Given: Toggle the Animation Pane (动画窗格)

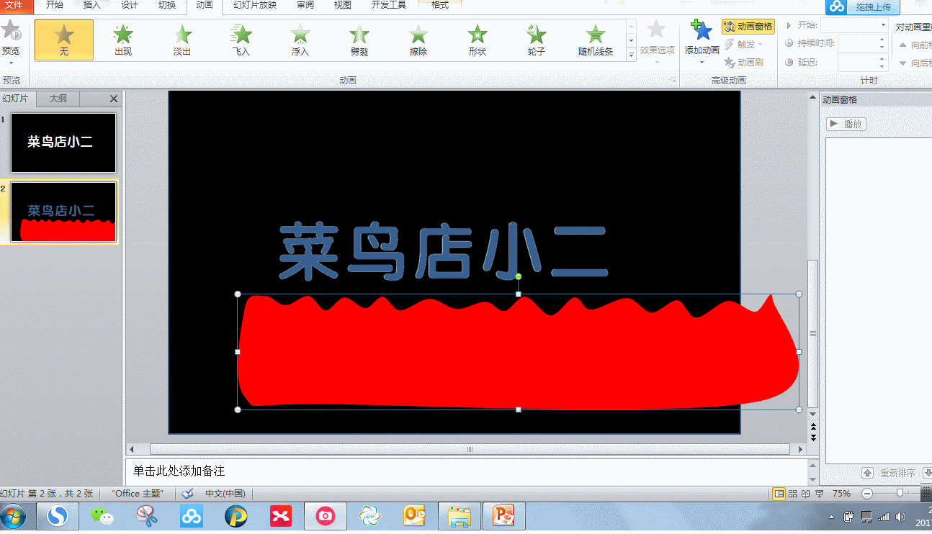Looking at the screenshot, I should click(748, 26).
